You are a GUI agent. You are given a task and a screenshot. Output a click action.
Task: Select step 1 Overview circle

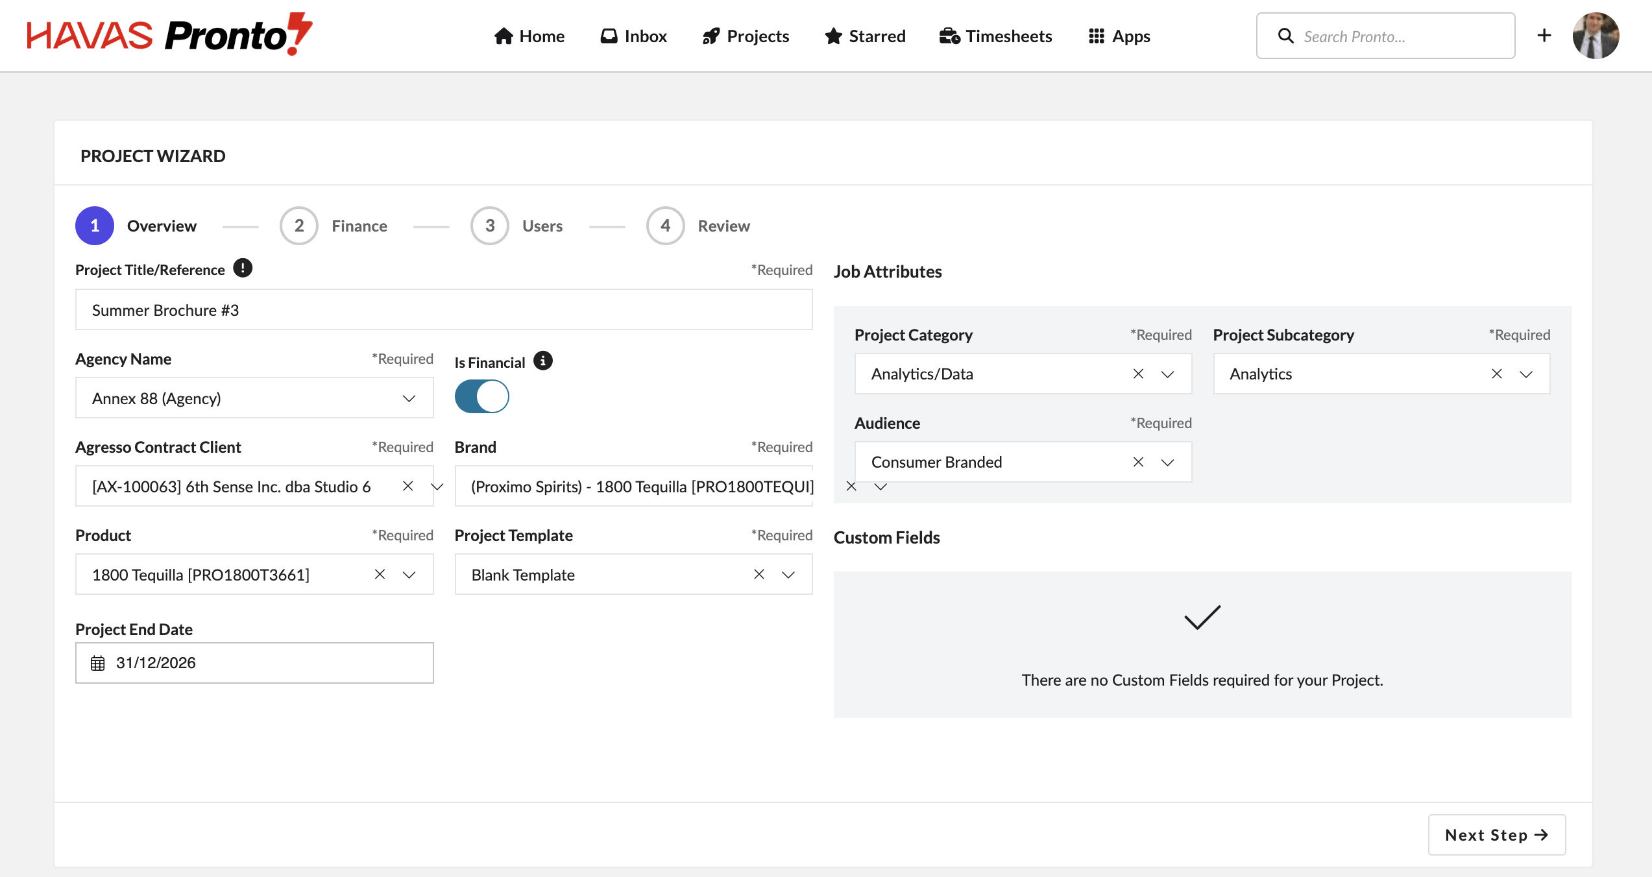pos(95,226)
